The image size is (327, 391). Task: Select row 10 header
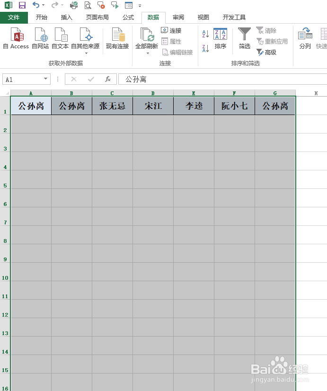tap(5, 272)
